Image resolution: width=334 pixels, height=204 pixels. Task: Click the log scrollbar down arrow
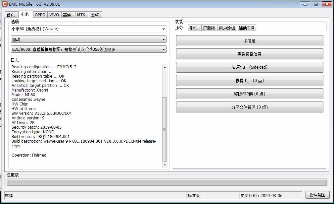tap(165, 165)
